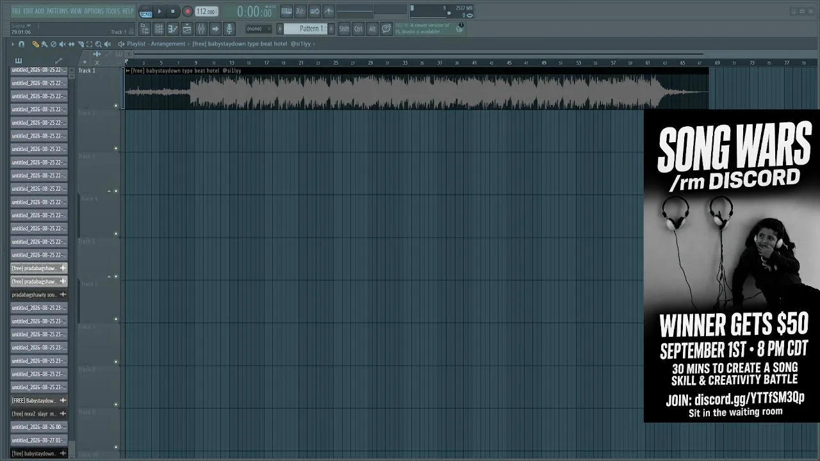Click the tempo field showing 112

(x=206, y=12)
